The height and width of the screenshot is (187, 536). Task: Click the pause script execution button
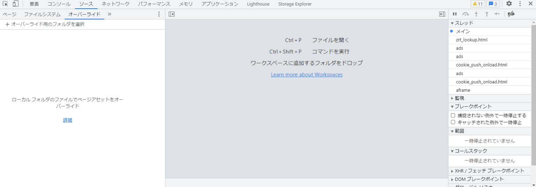click(455, 14)
